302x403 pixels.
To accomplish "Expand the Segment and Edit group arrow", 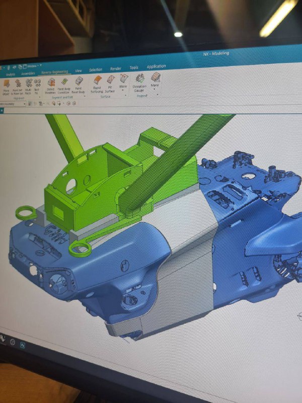I will click(x=85, y=96).
